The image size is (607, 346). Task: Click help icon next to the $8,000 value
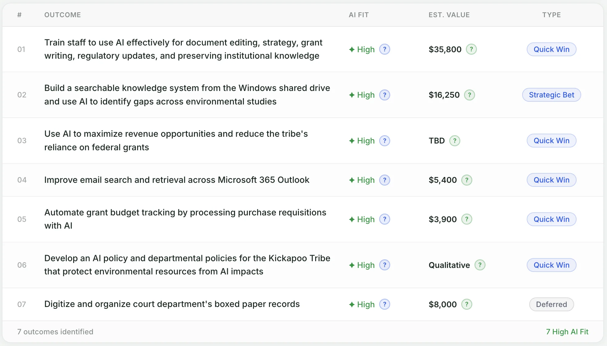[466, 304]
